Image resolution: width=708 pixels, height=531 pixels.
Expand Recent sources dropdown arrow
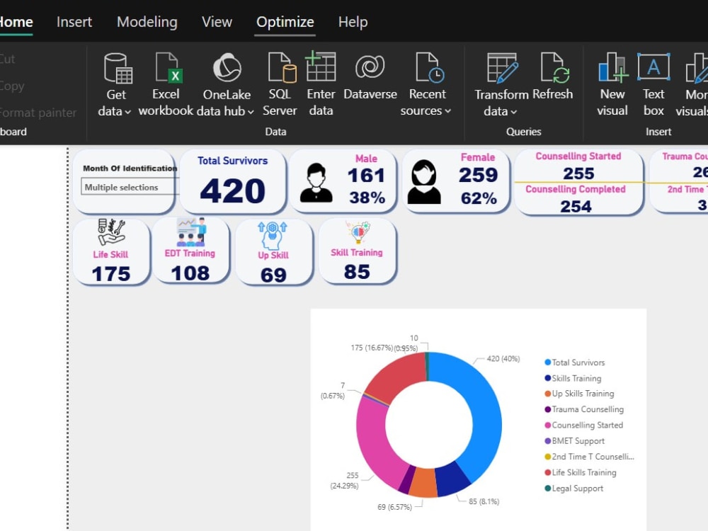point(448,111)
